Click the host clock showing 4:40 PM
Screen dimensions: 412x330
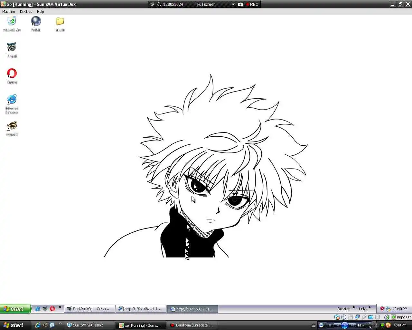click(x=400, y=325)
